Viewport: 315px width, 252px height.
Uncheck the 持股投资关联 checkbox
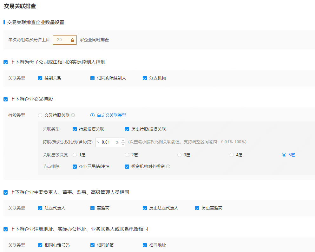pos(75,129)
